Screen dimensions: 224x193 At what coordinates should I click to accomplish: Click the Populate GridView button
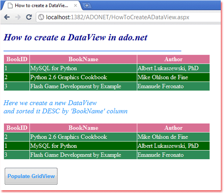click(x=31, y=176)
